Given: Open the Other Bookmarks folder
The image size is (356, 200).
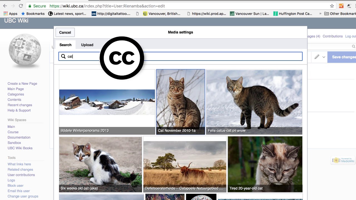Looking at the screenshot, I should coord(340,14).
